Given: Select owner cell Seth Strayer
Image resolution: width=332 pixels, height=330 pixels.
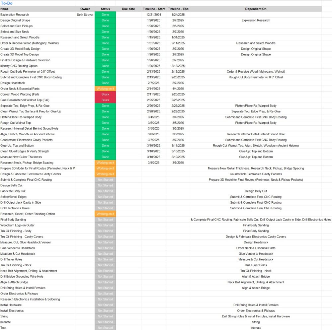Looking at the screenshot, I should pos(85,15).
